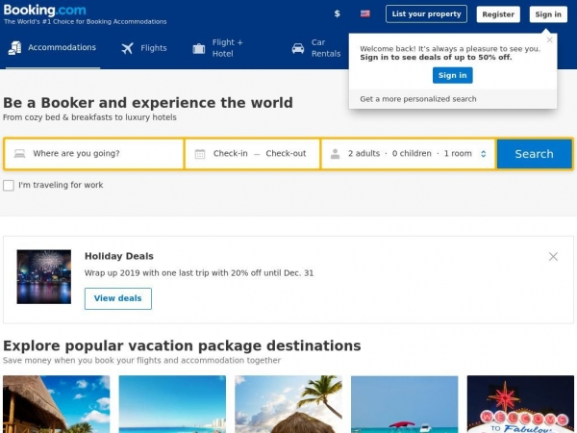Open the 2 adults guests dropdown
Image resolution: width=577 pixels, height=433 pixels.
click(408, 154)
